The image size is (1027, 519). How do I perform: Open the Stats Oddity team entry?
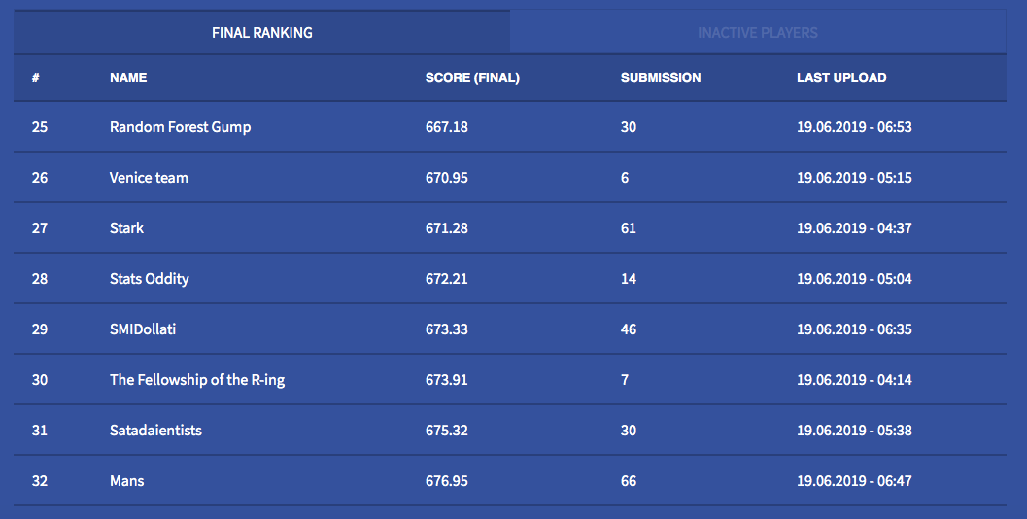click(149, 279)
